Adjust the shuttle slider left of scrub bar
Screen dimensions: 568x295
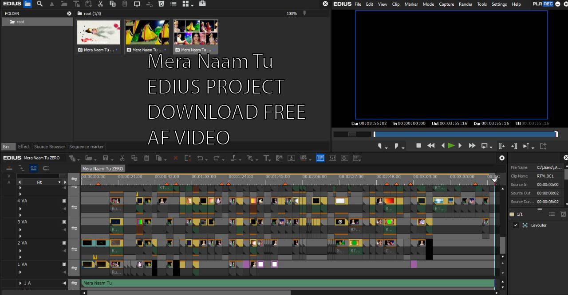point(352,134)
